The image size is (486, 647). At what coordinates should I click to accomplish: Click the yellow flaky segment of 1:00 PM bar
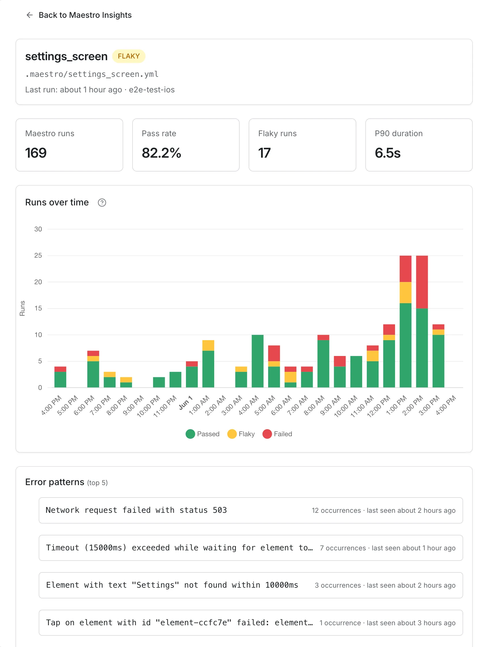pyautogui.click(x=405, y=292)
